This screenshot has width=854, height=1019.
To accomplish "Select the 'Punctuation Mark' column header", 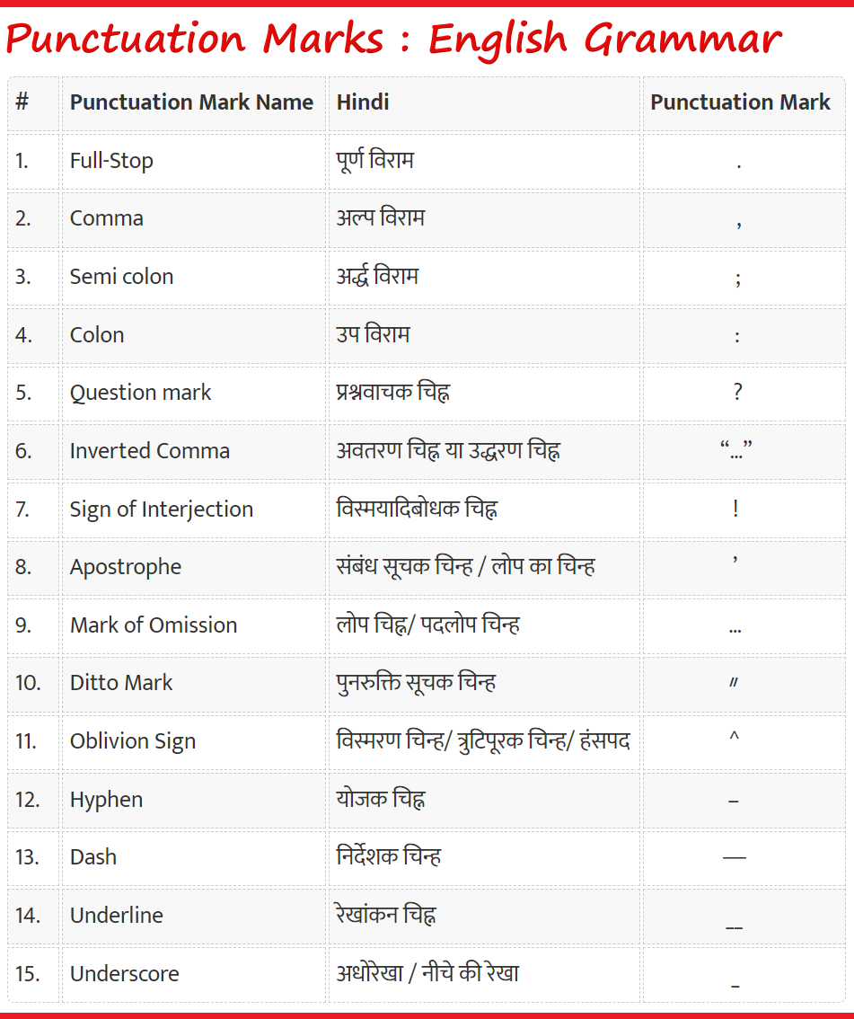I will 740,102.
